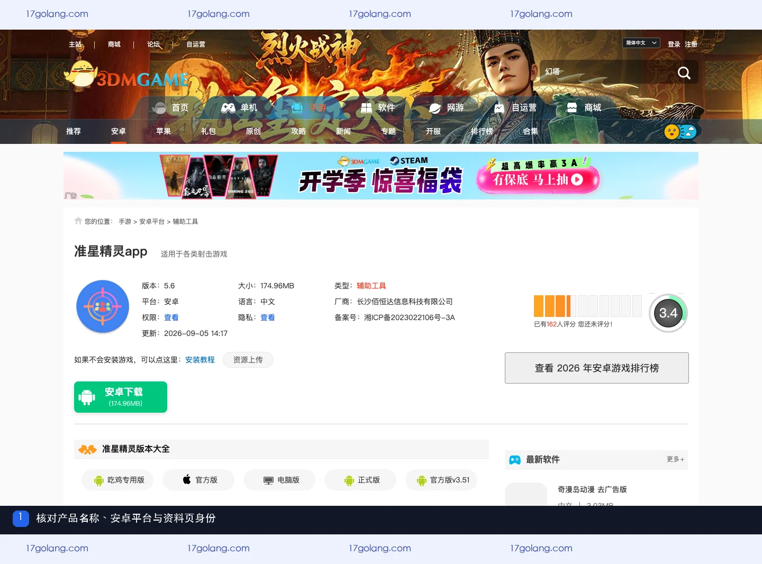The height and width of the screenshot is (564, 762).
Task: Click the 自运营 icon
Action: point(499,108)
